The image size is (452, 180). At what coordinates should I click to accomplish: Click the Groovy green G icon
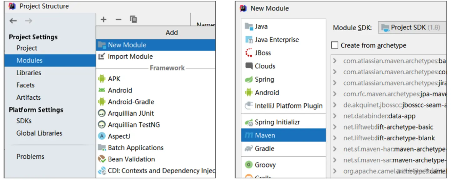click(x=249, y=165)
